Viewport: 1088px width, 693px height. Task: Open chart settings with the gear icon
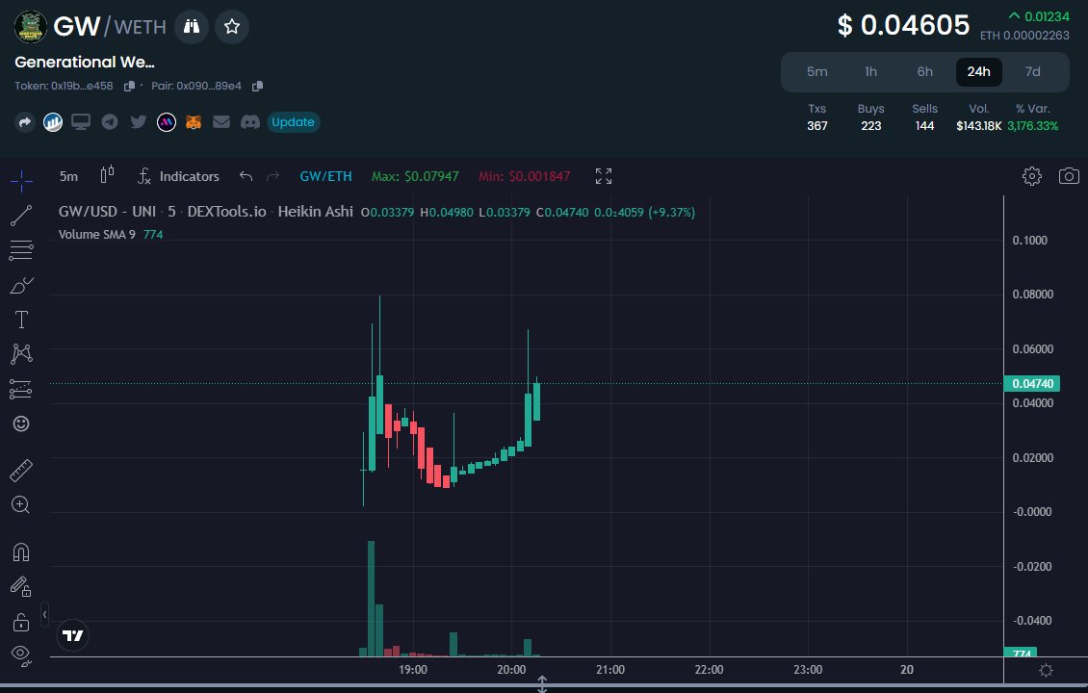click(x=1031, y=176)
